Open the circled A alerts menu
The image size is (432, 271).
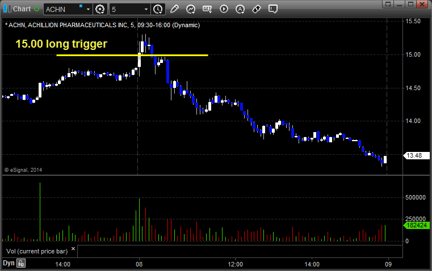pos(240,9)
